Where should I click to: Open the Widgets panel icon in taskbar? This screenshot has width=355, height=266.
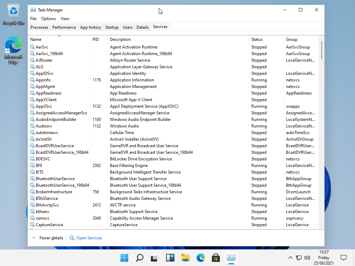tap(170, 258)
